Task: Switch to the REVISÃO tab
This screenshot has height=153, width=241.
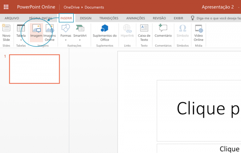Action: 159,18
